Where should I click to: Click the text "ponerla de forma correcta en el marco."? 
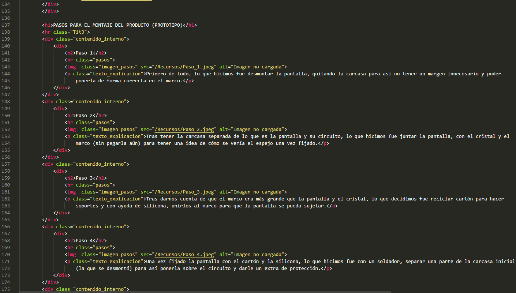129,80
